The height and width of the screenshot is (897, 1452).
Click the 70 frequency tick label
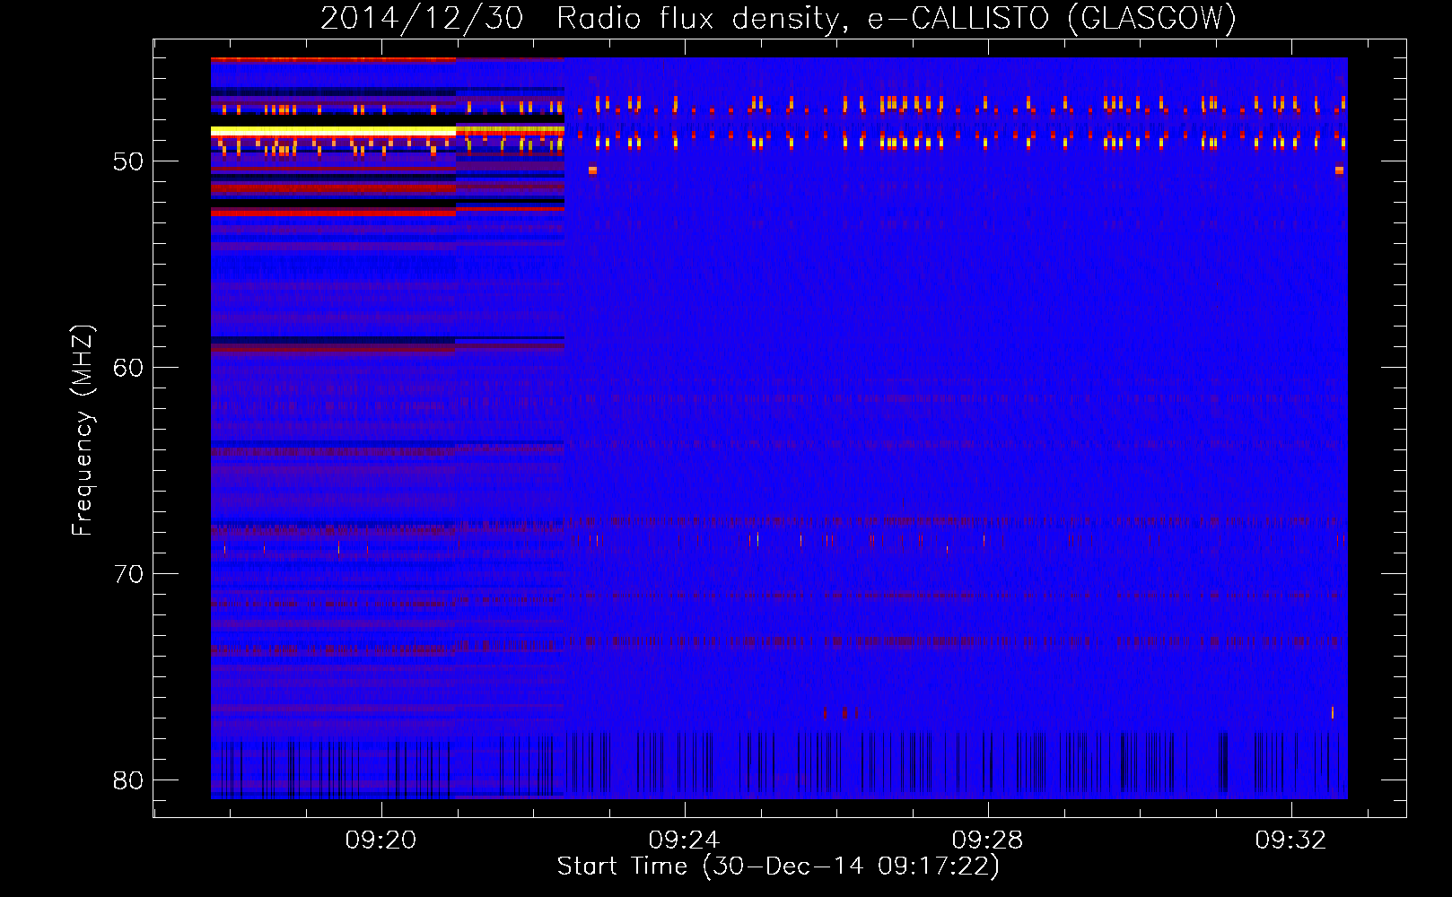(128, 574)
